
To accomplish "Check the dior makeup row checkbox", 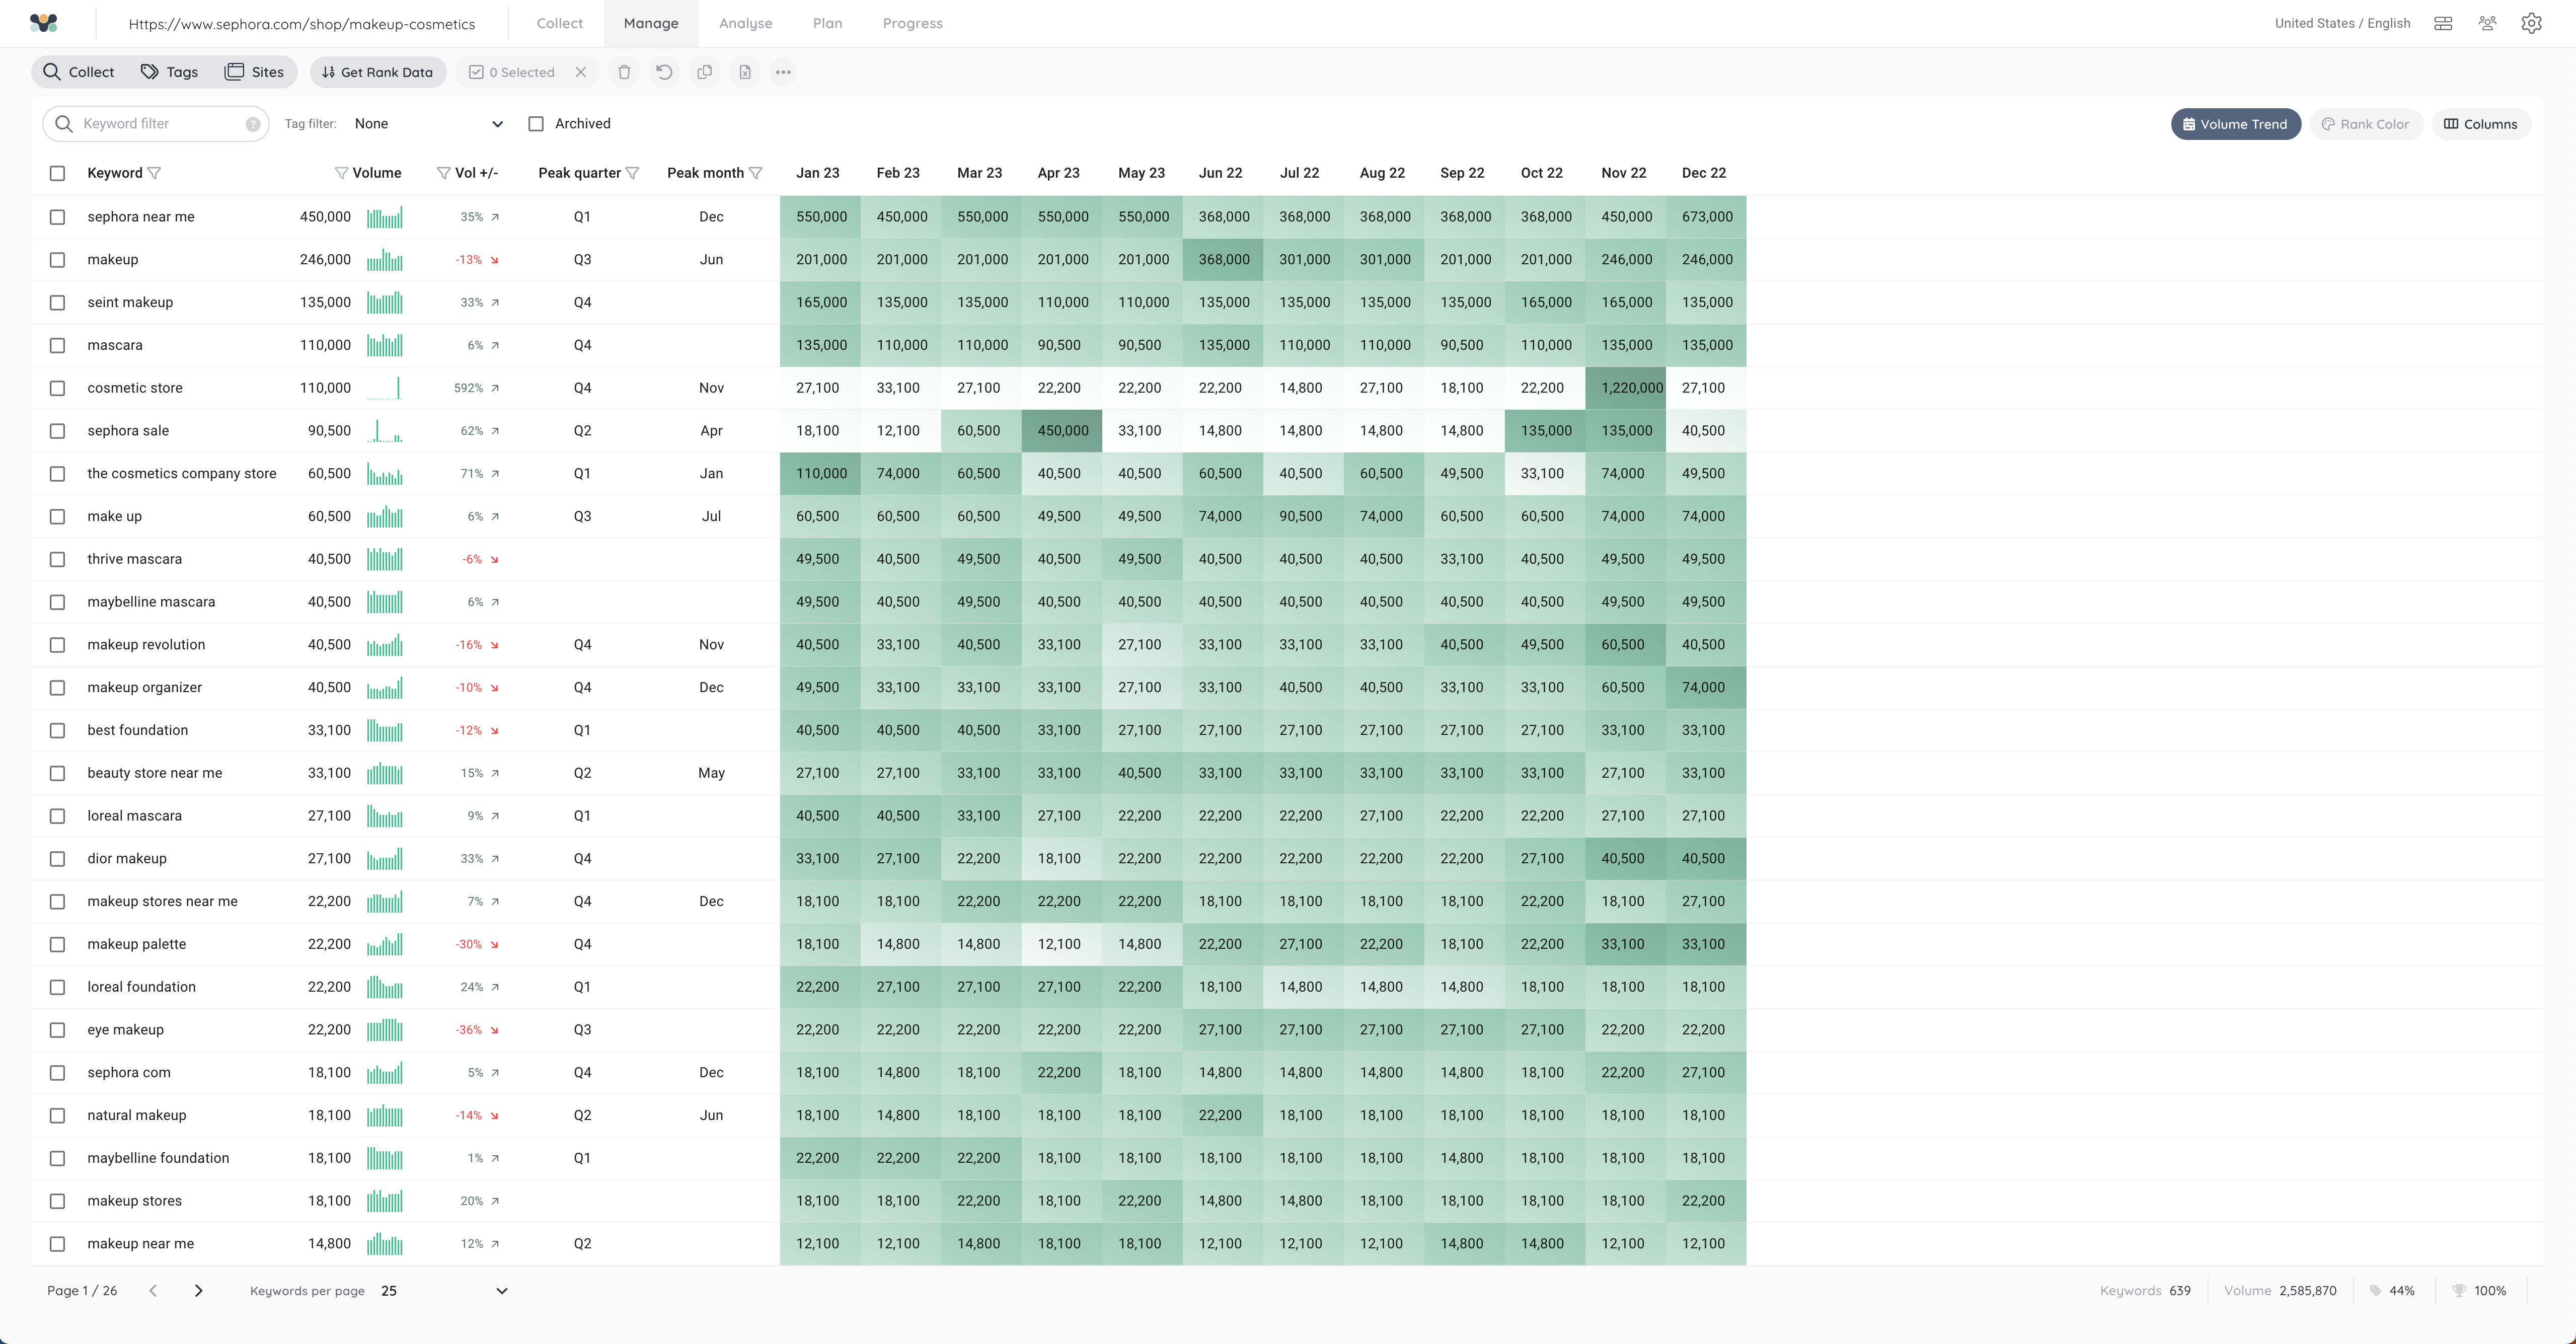I will point(57,859).
